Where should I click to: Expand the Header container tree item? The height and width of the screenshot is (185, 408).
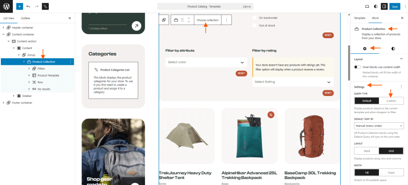[x=3, y=27]
